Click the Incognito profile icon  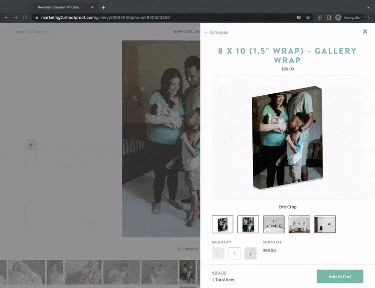coord(338,17)
